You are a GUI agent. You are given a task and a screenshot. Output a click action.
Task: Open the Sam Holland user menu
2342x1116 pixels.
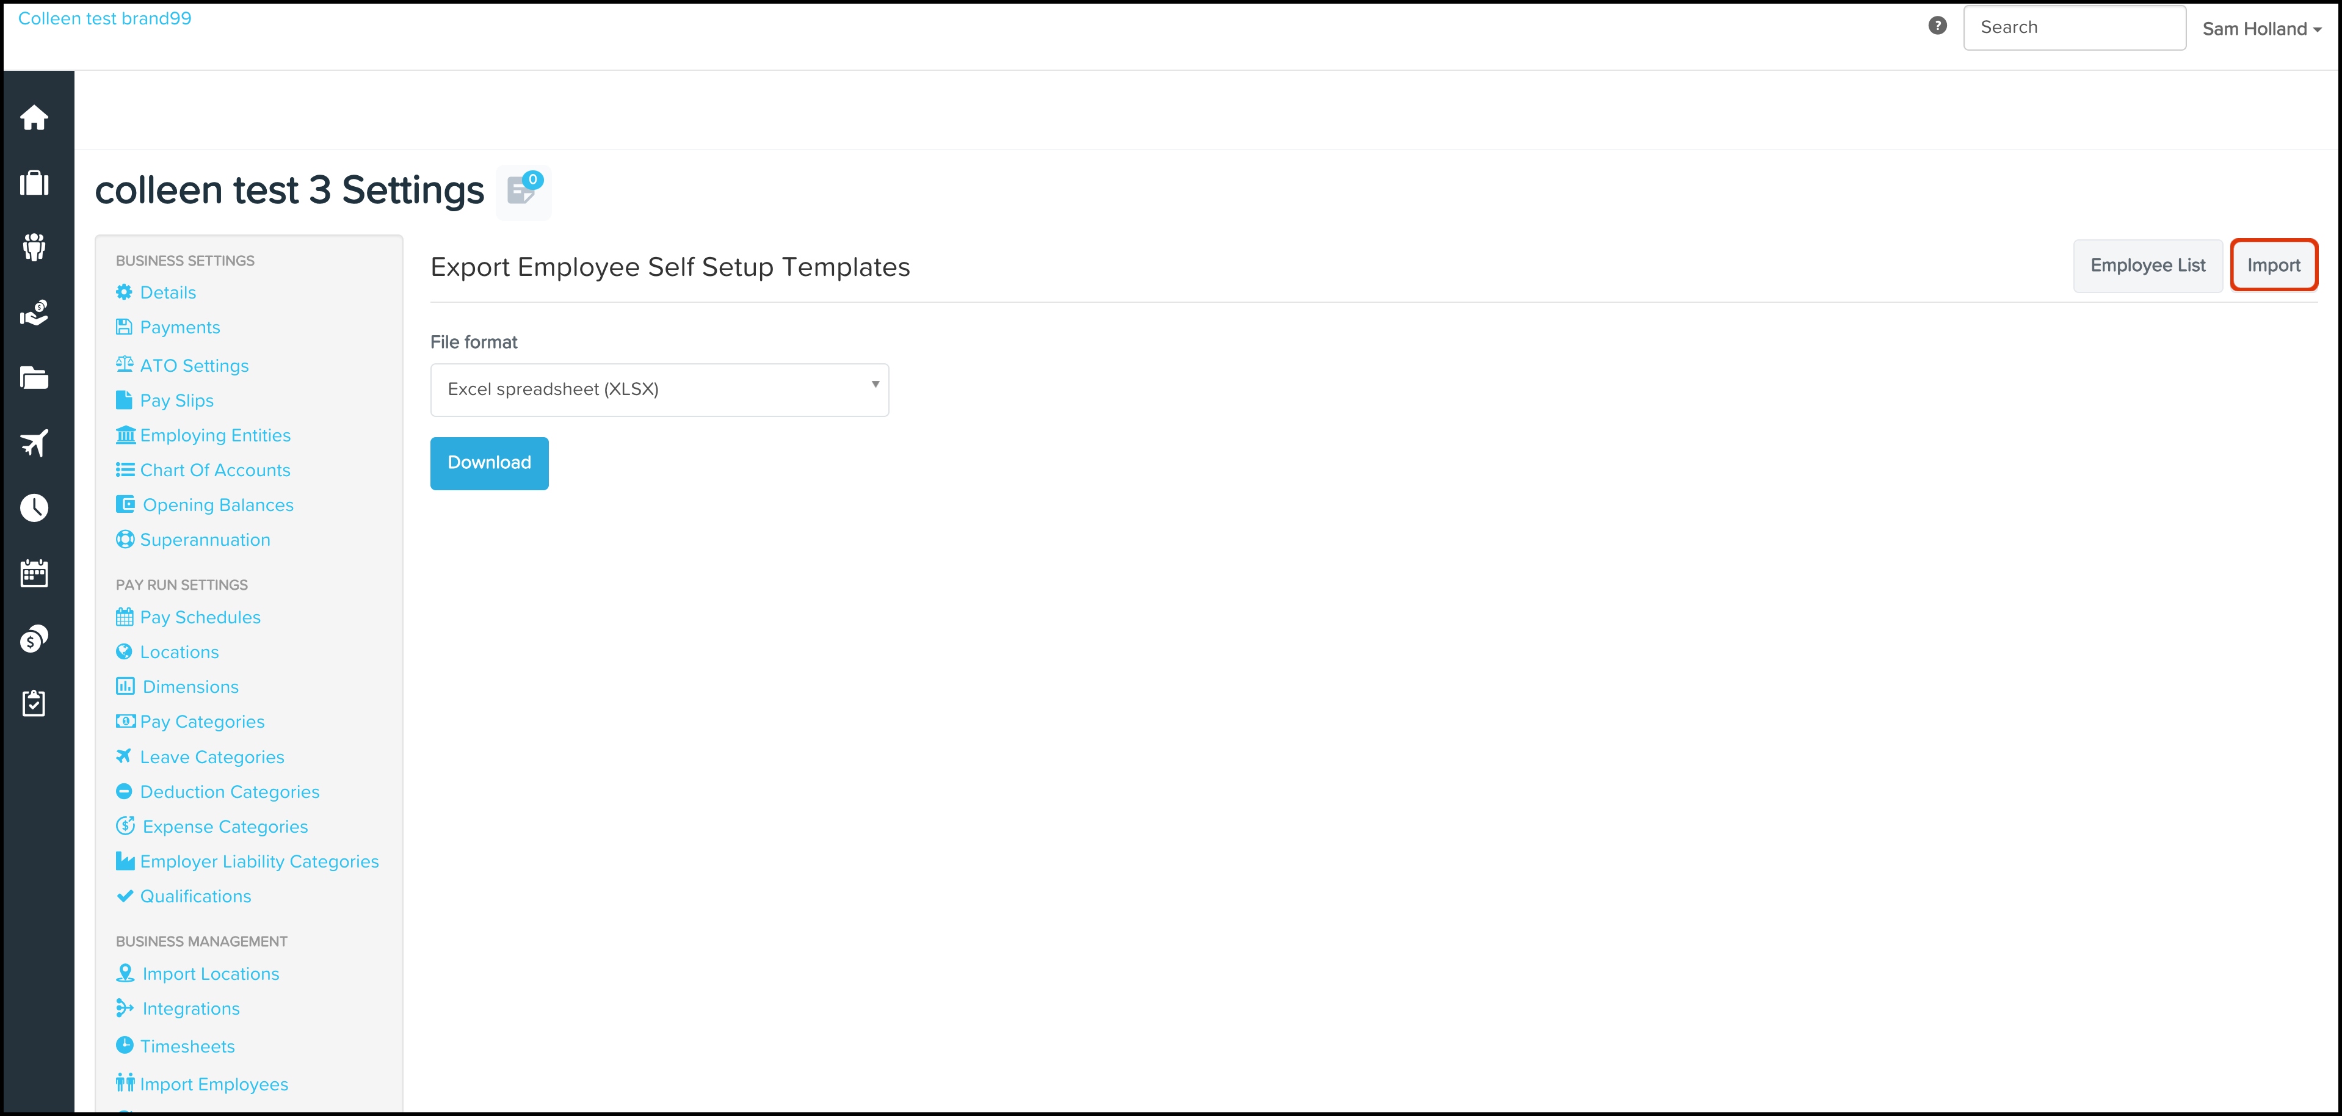[x=2261, y=29]
